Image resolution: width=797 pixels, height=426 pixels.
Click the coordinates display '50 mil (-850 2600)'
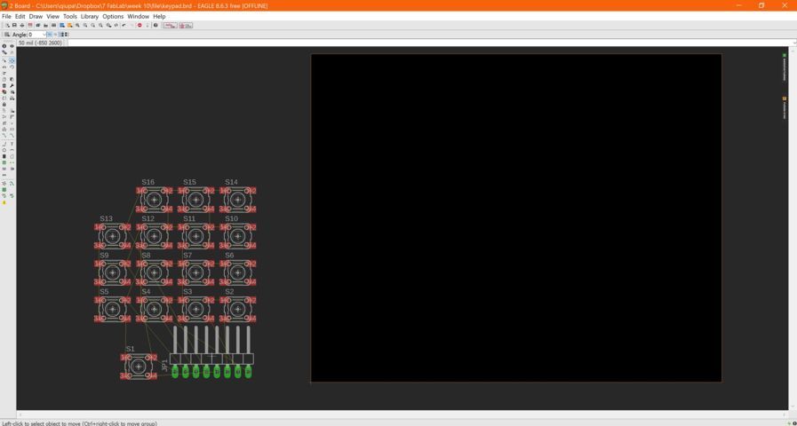click(40, 43)
